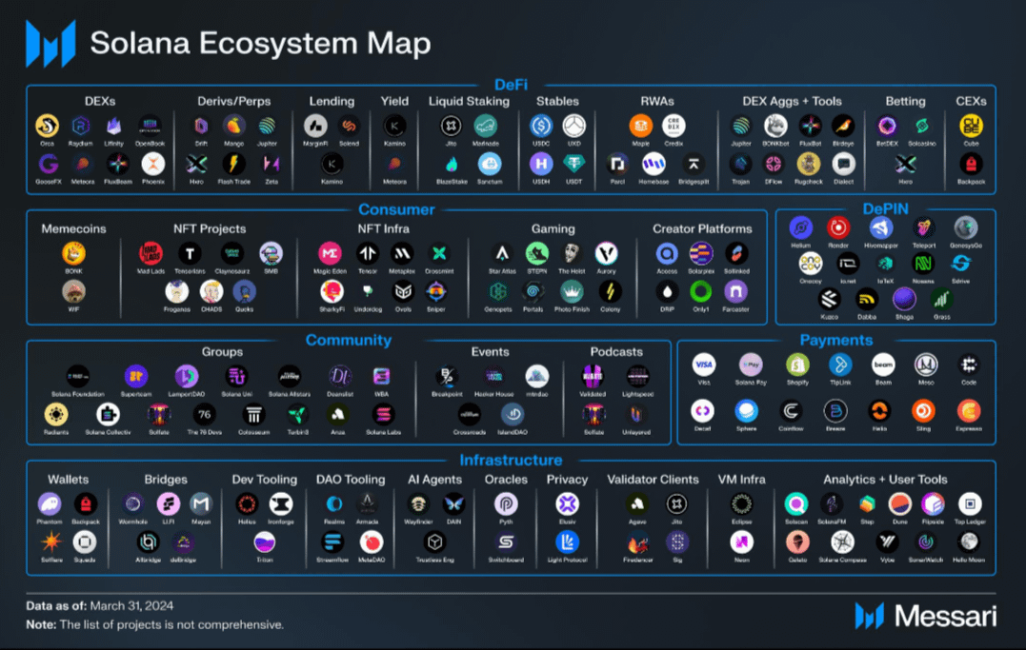Select the BONK dog icon in Memecoins
This screenshot has width=1026, height=650.
pos(73,253)
